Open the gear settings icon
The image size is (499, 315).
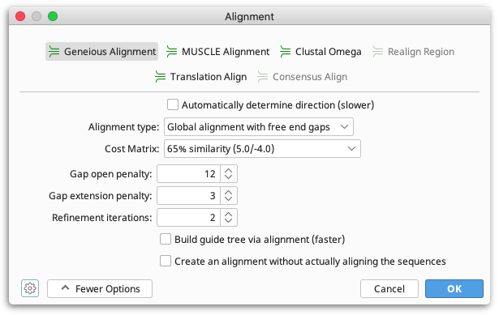pos(30,288)
